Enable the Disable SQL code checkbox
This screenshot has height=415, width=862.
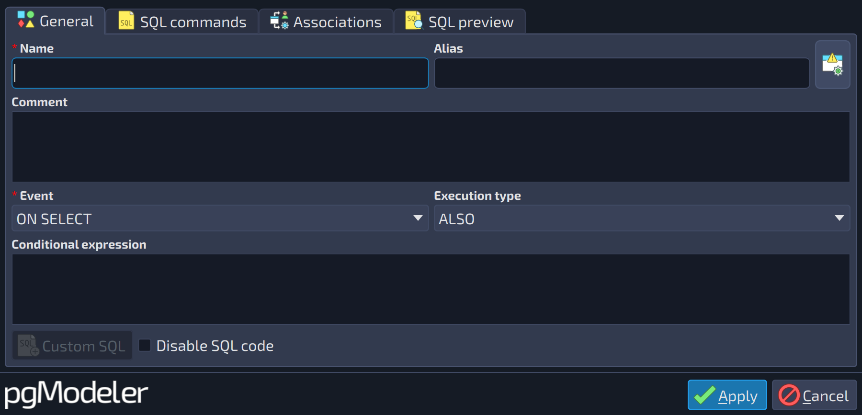tap(145, 345)
